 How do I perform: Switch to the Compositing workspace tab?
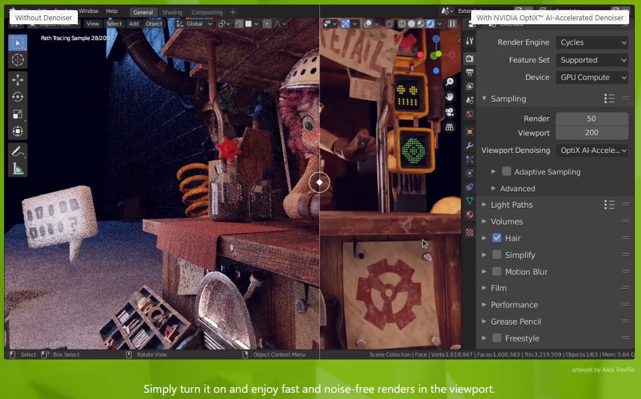pos(207,12)
